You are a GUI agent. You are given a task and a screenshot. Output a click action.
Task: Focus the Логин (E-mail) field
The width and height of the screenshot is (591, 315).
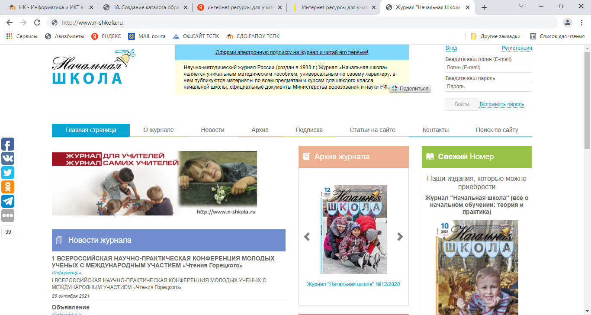pos(489,67)
